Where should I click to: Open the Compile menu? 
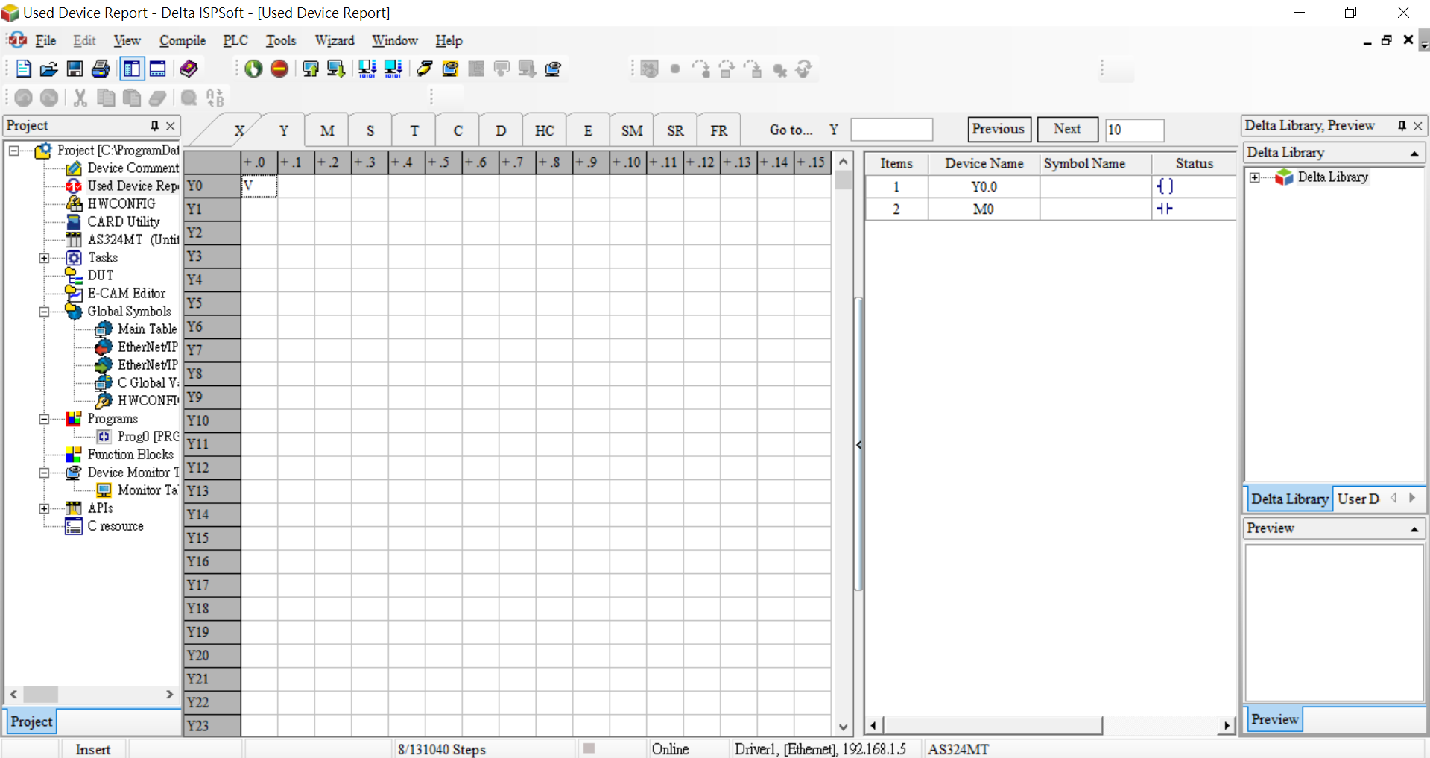[x=182, y=41]
